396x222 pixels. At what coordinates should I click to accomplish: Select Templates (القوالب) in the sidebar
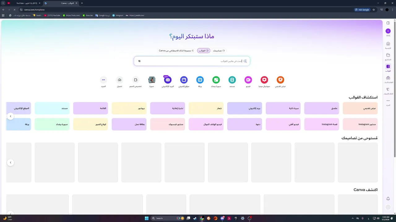tap(388, 68)
